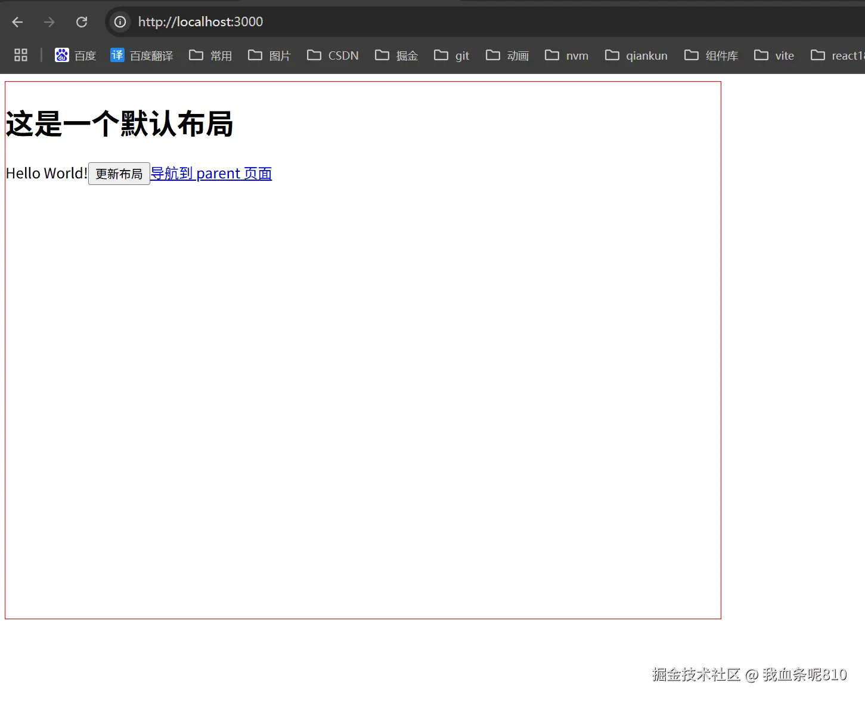Viewport: 865px width, 701px height.
Task: Click the browser forward arrow
Action: point(49,22)
